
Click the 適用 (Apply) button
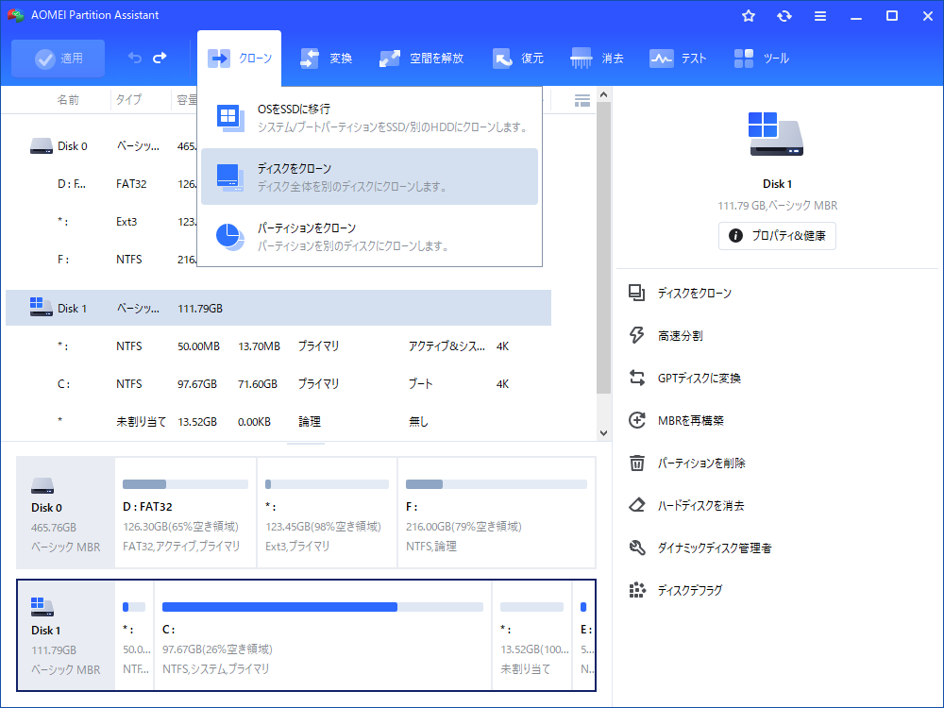(58, 59)
